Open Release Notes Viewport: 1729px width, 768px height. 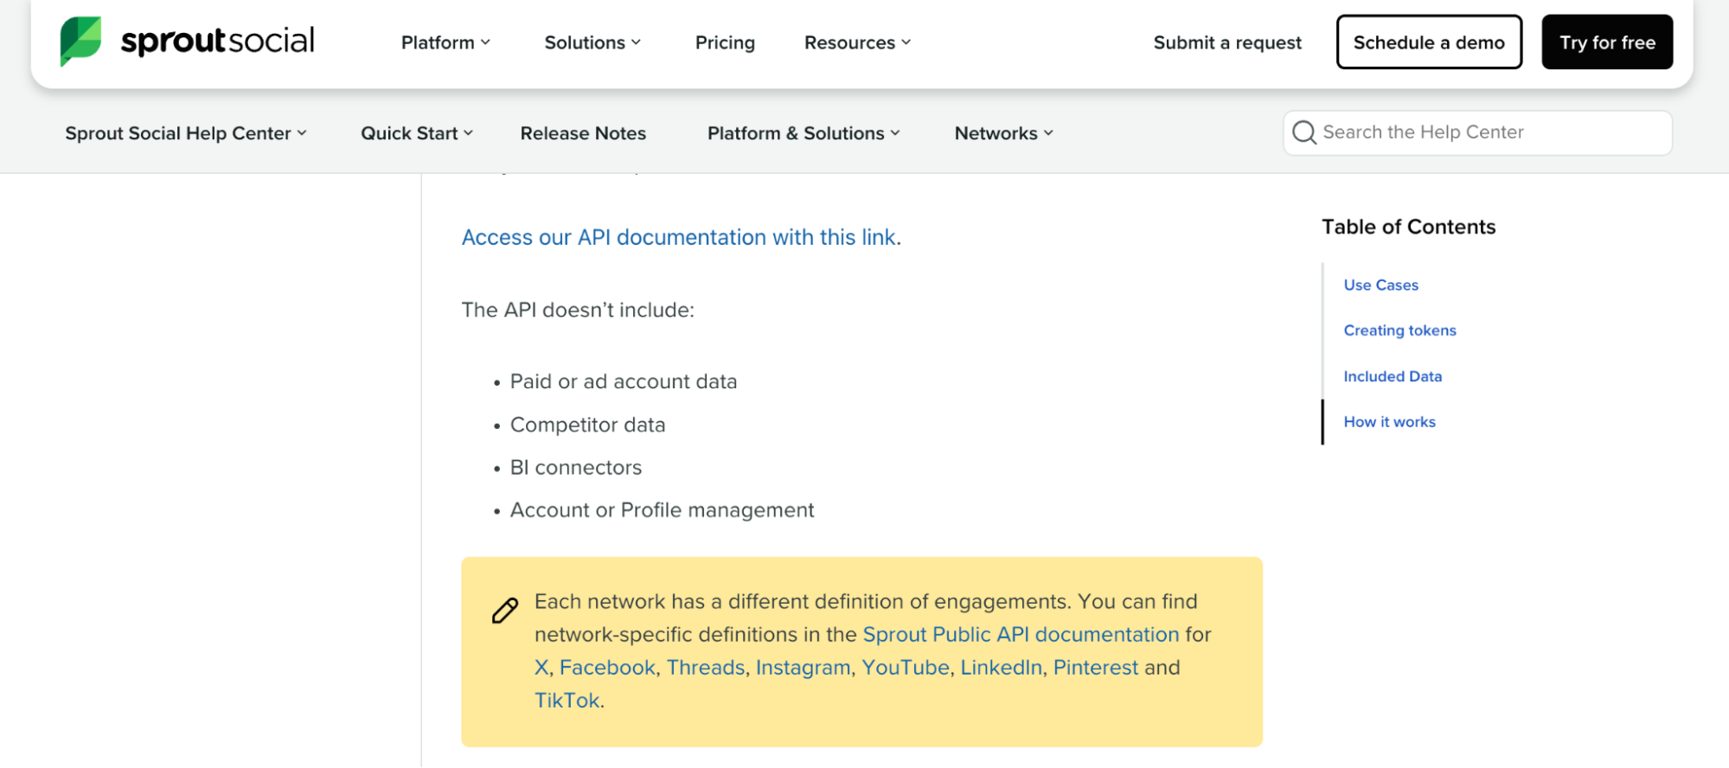coord(583,133)
